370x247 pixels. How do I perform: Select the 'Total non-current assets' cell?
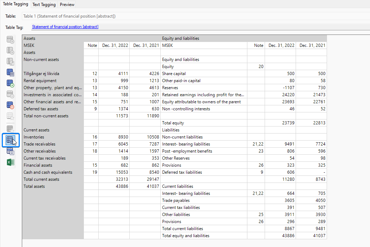[x=53, y=116]
